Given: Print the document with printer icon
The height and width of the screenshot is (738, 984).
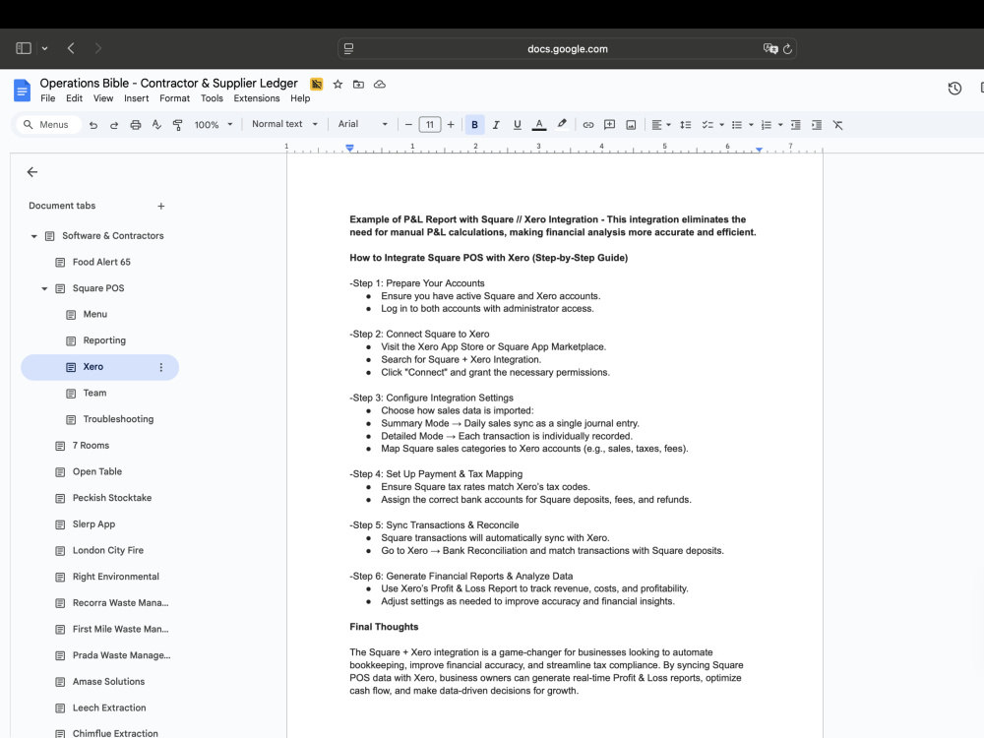Looking at the screenshot, I should point(136,125).
